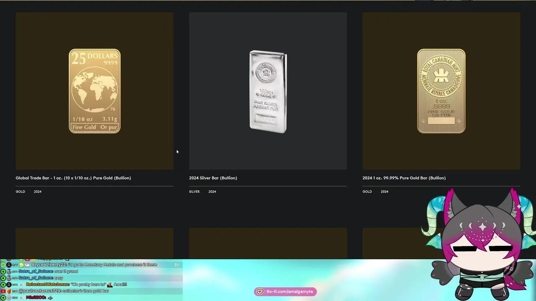Viewport: 536px width, 301px height.
Task: Click the @paulvontarsus729 chat message
Action: (x=64, y=291)
